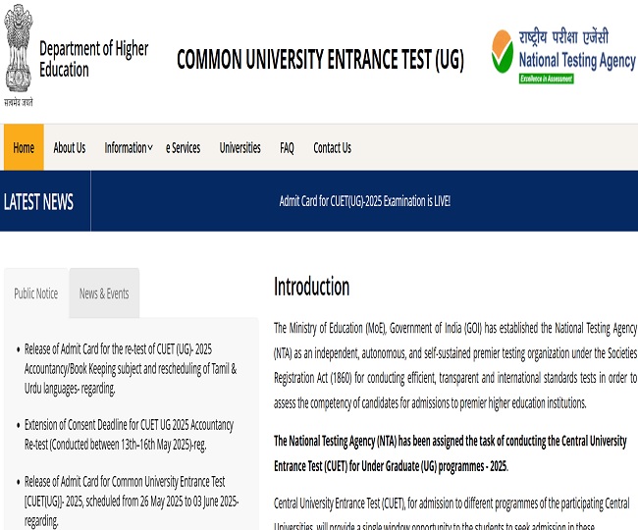Switch to the News & Events tab
This screenshot has width=638, height=530.
pos(104,293)
